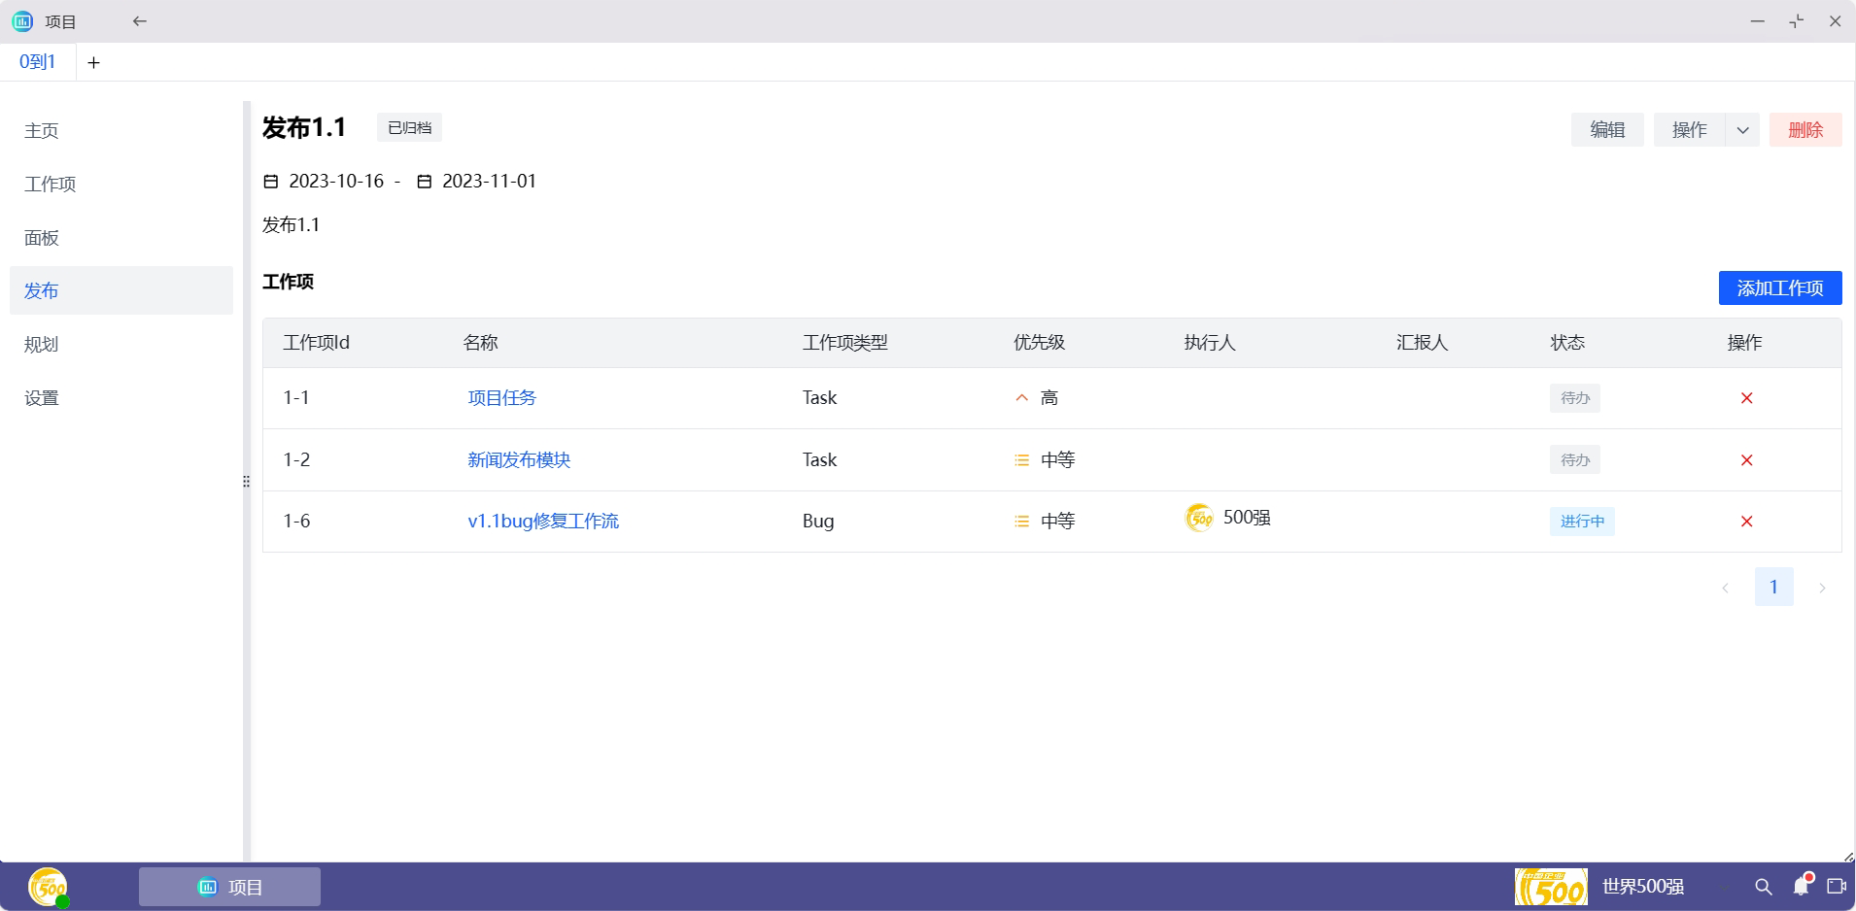Remove work item 1-6 with red X
The height and width of the screenshot is (911, 1856).
[x=1746, y=522]
